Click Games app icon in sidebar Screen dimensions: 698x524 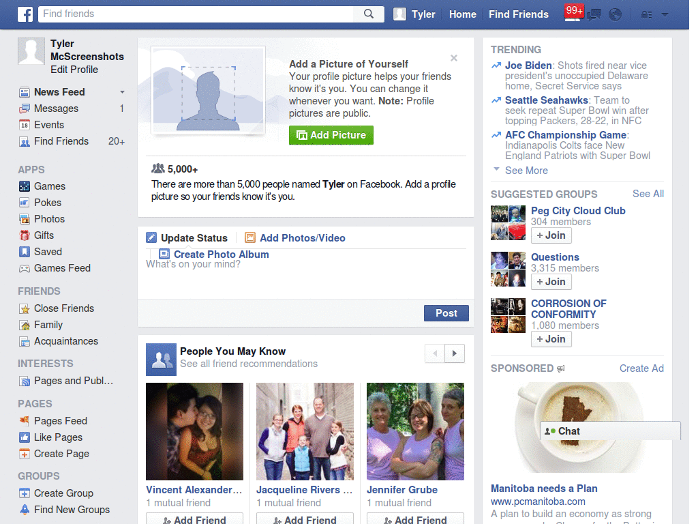coord(25,186)
